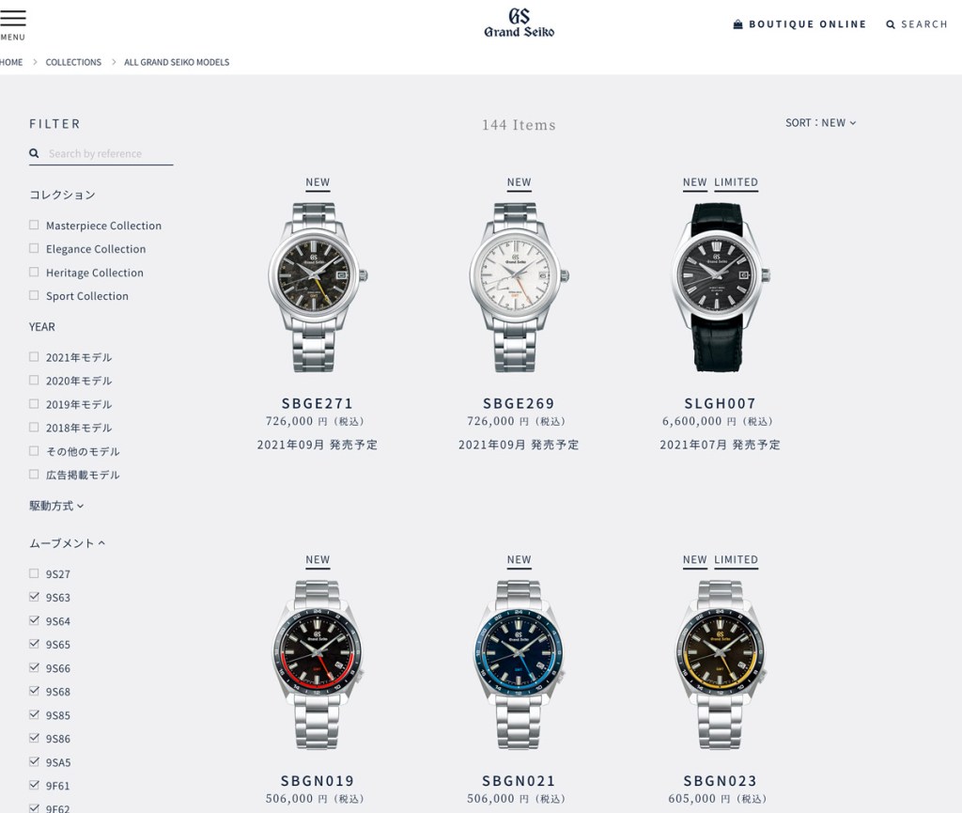Tick the 9S27 movement checkbox
This screenshot has height=813, width=962.
pyautogui.click(x=34, y=573)
